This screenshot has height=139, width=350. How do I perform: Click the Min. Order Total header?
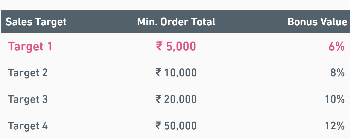click(176, 22)
